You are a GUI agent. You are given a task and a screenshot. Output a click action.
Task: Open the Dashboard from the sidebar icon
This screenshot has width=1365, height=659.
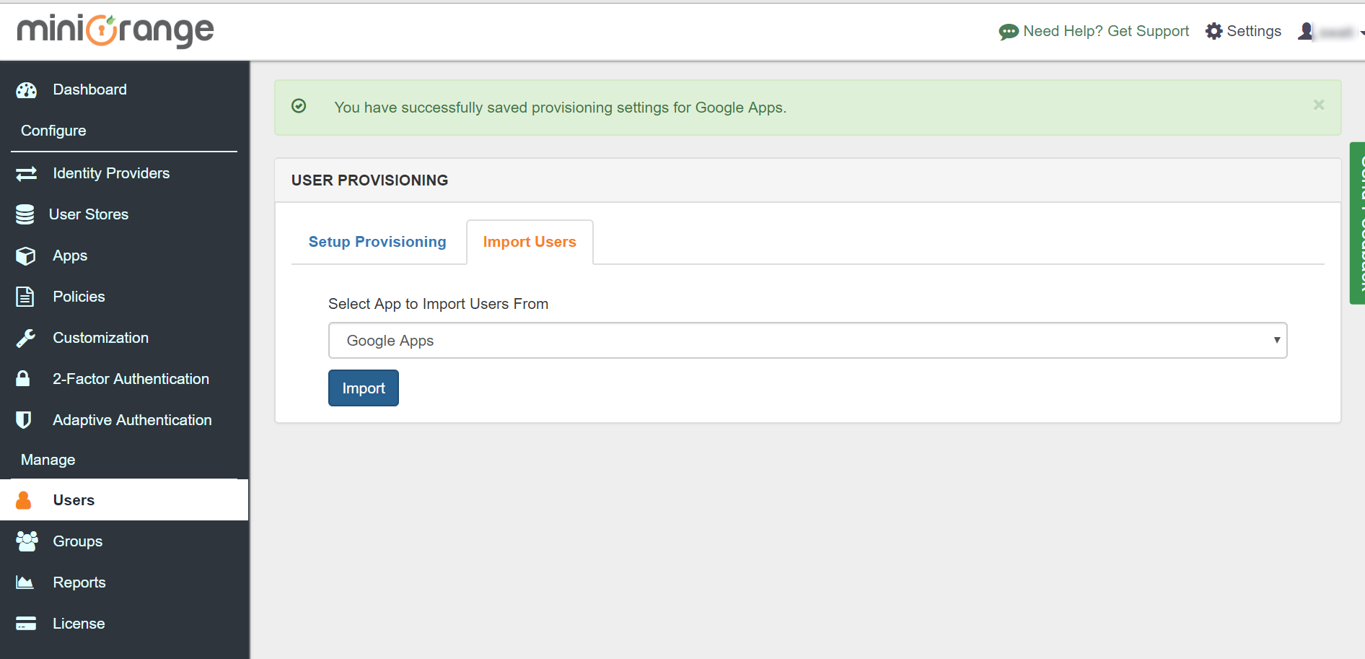tap(26, 89)
